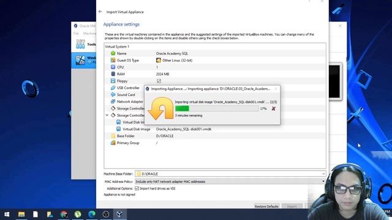Click the Floppy disk icon
Image resolution: width=392 pixels, height=220 pixels.
(x=113, y=81)
